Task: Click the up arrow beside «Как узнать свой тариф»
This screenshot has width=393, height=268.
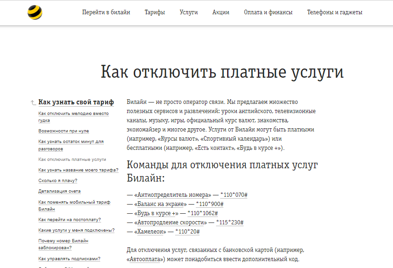Action: click(33, 103)
